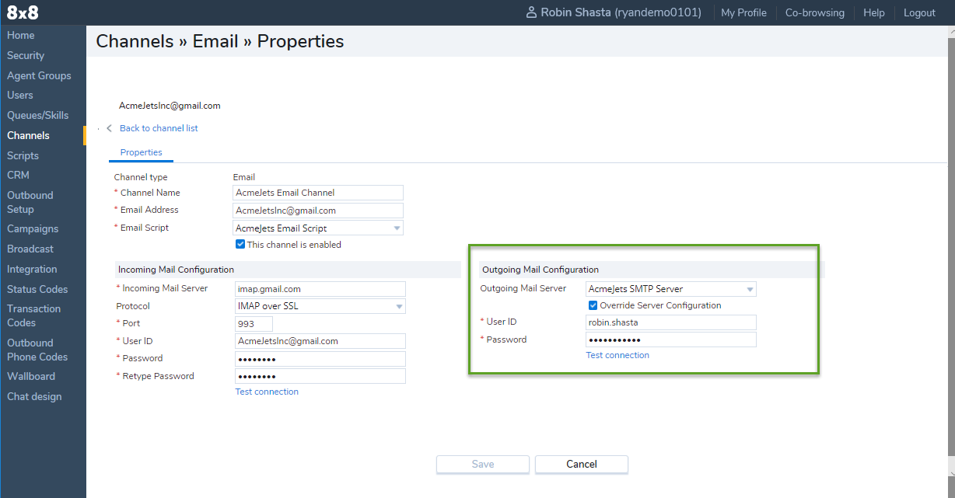Image resolution: width=955 pixels, height=498 pixels.
Task: Click the Port field showing 993
Action: point(254,324)
